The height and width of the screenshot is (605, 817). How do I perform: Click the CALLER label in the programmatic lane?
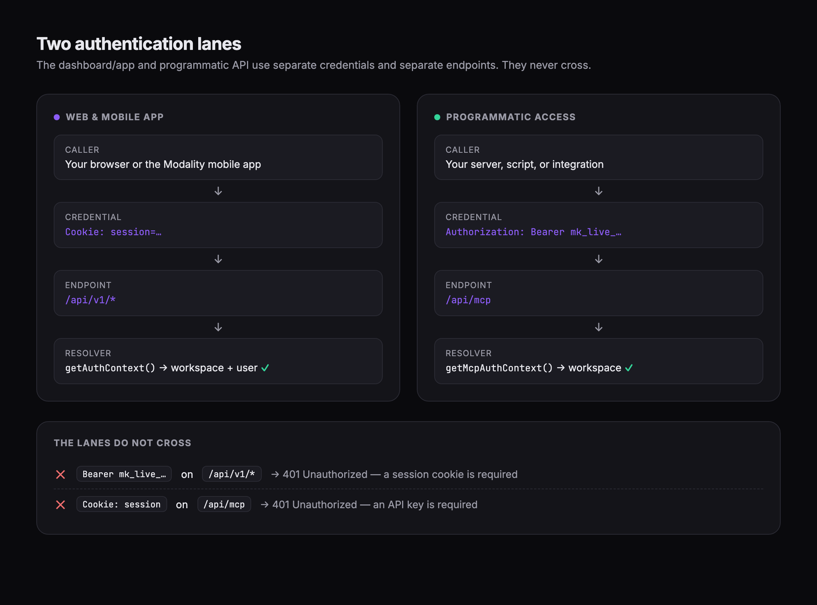(463, 150)
